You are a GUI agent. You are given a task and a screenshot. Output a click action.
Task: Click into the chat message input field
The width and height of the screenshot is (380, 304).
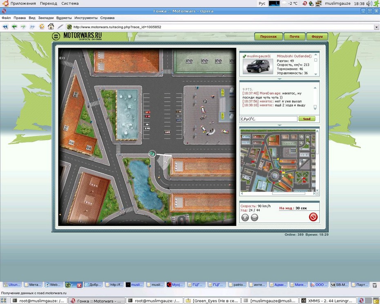(268, 119)
